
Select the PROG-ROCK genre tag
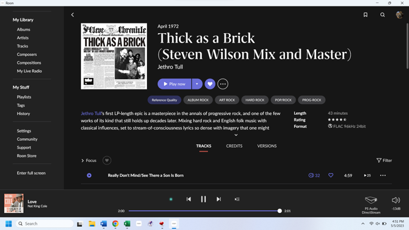[x=311, y=100]
